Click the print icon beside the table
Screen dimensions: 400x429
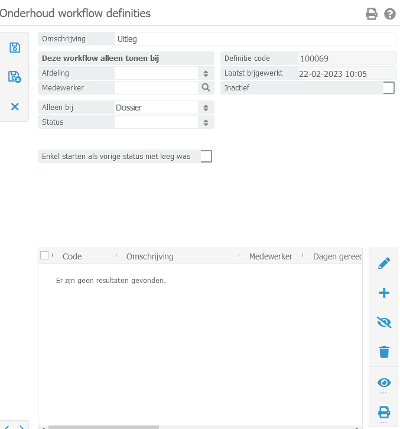tap(384, 412)
